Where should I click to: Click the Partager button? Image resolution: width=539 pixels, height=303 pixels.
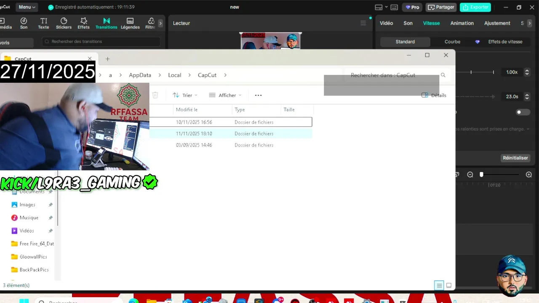[441, 7]
